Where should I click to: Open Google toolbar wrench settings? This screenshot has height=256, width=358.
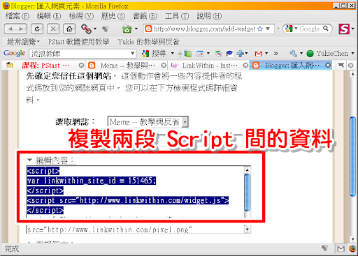pyautogui.click(x=294, y=54)
